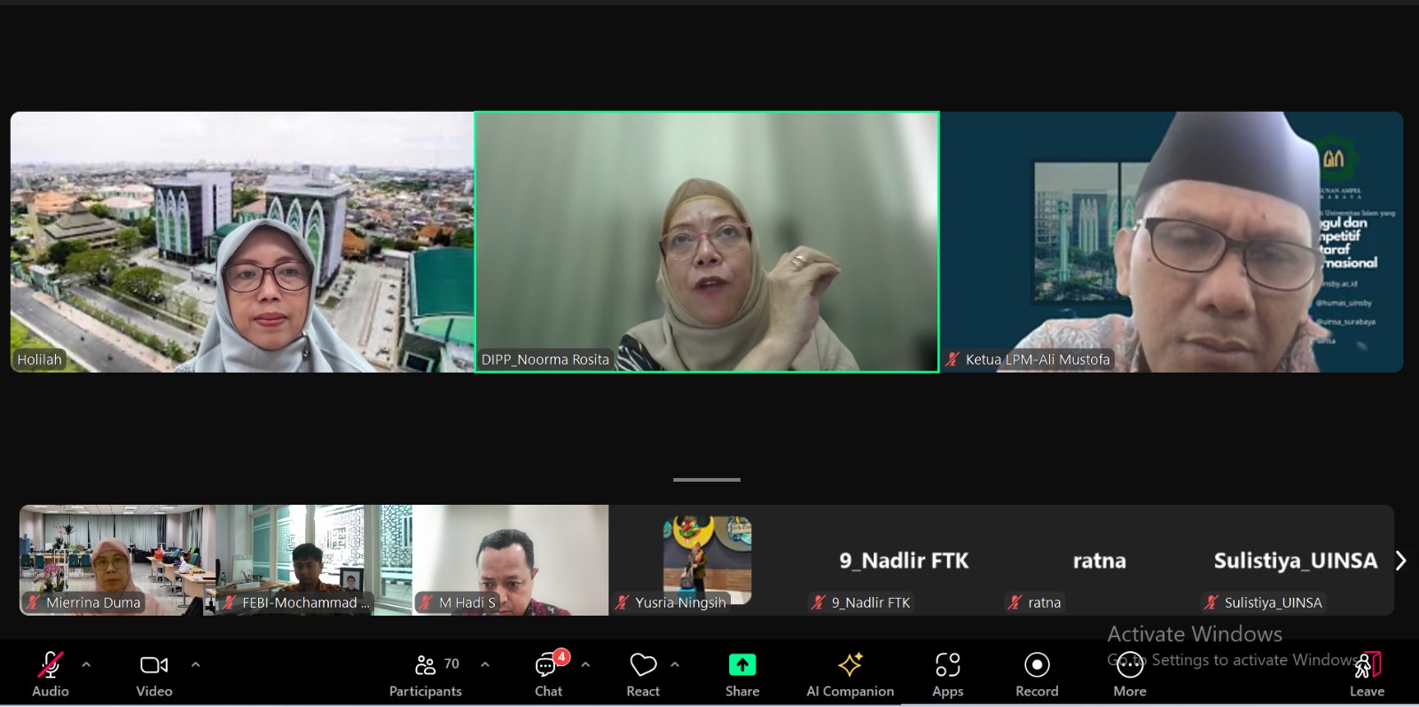This screenshot has height=707, width=1419.
Task: Select the Sulistiya_UINSA participant tile
Action: tap(1296, 560)
